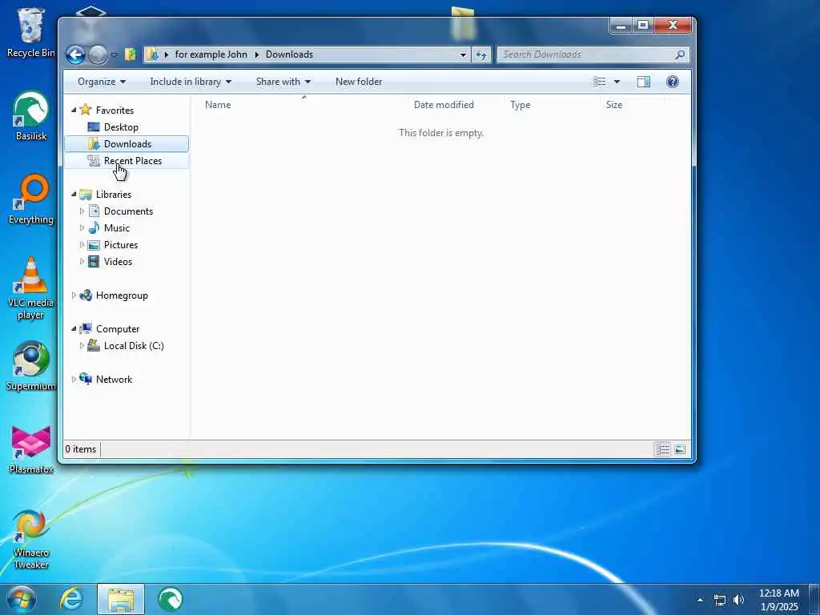Select 'for example John' breadcrumb

tap(211, 54)
